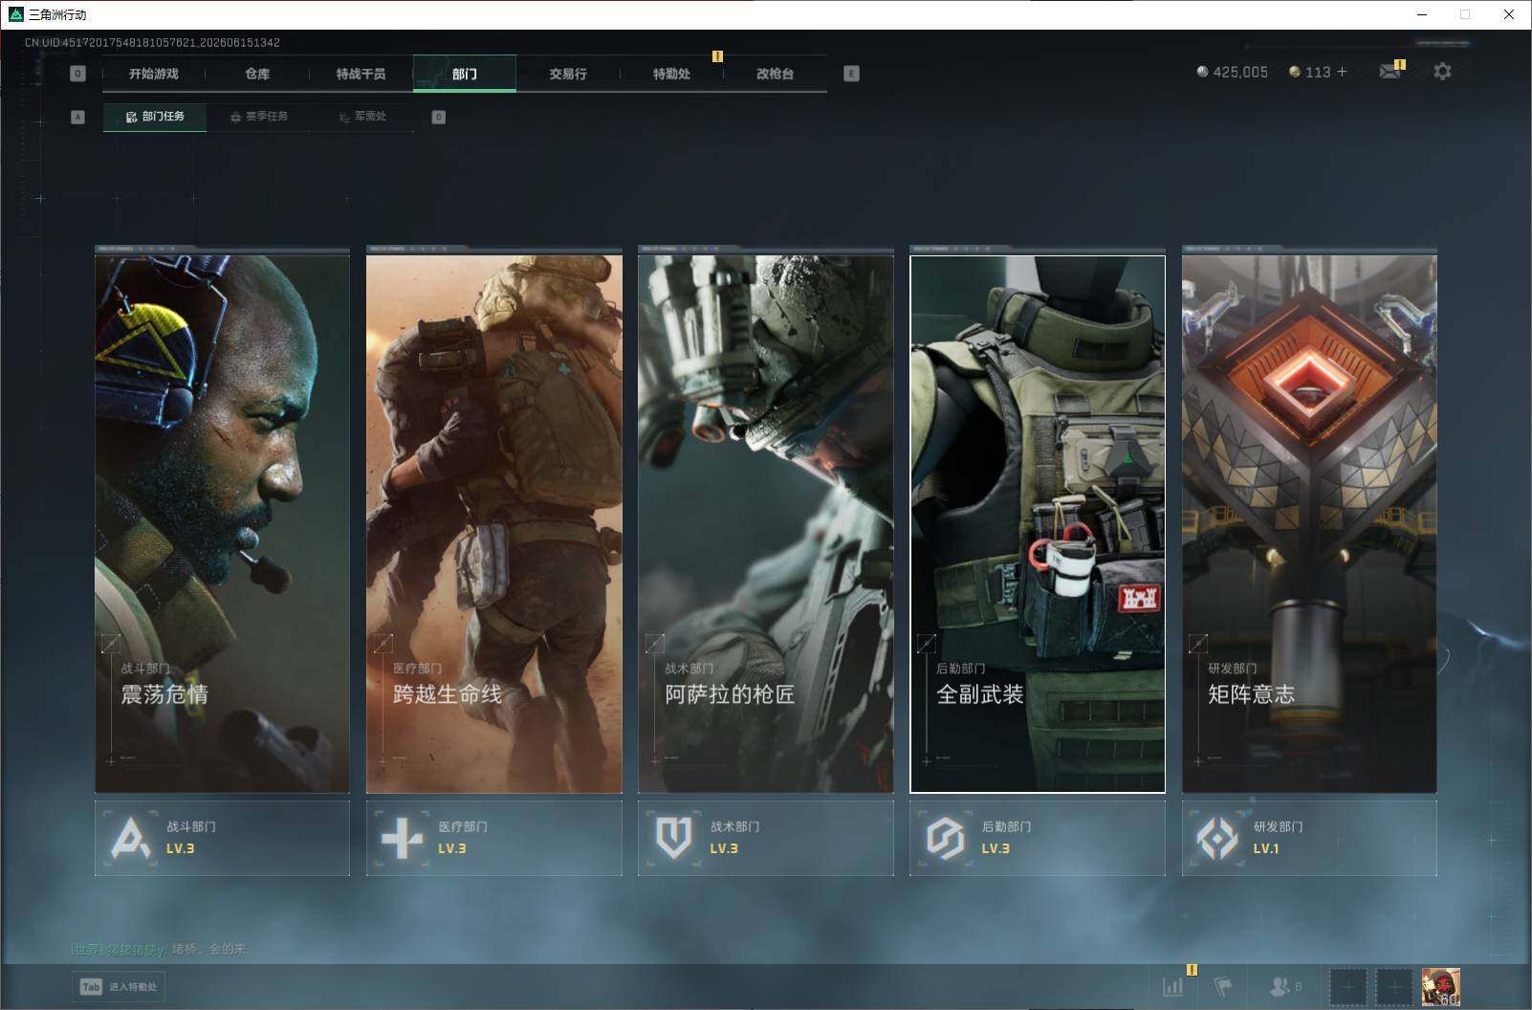
Task: Open the 跨越生命线 medical department card
Action: [494, 523]
